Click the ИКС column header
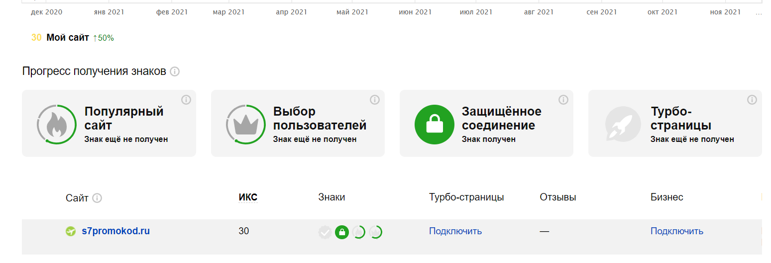Viewport: 771px width, 263px height. [x=248, y=197]
